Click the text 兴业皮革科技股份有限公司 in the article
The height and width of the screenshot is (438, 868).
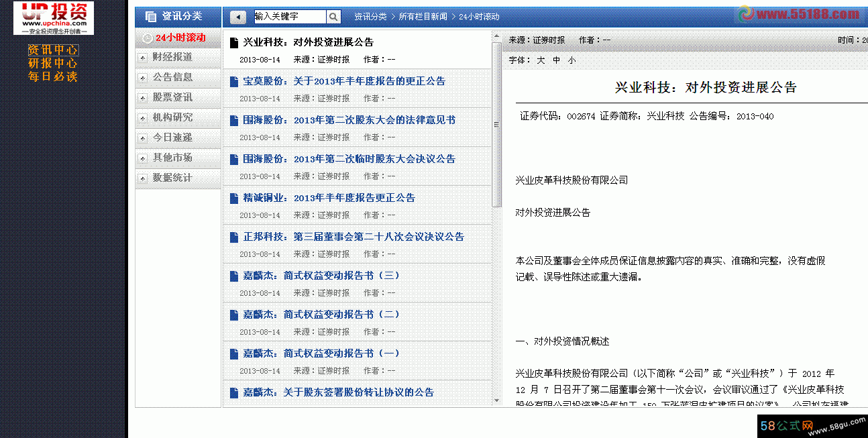click(x=572, y=180)
